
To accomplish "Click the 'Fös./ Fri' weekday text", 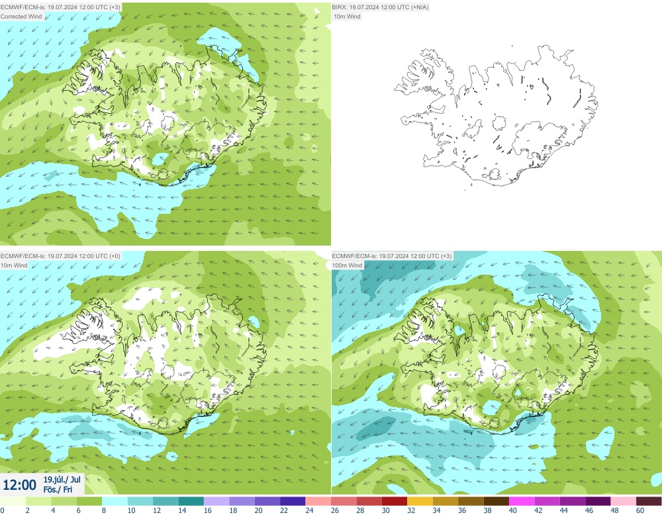I will (58, 489).
